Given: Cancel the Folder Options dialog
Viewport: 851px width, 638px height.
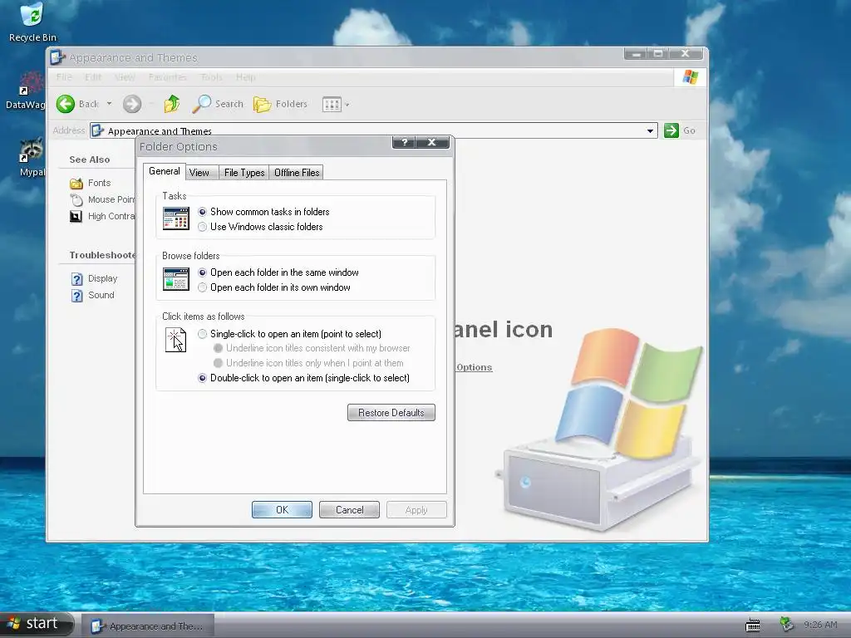Looking at the screenshot, I should pyautogui.click(x=350, y=510).
